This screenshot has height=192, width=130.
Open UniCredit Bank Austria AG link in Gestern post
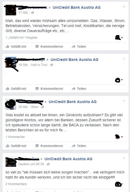click(68, 159)
